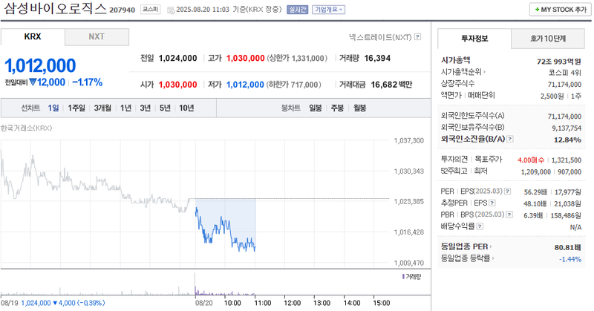Click calendar icon before the 2025.08.20 timestamp
The width and height of the screenshot is (594, 311).
[x=171, y=10]
